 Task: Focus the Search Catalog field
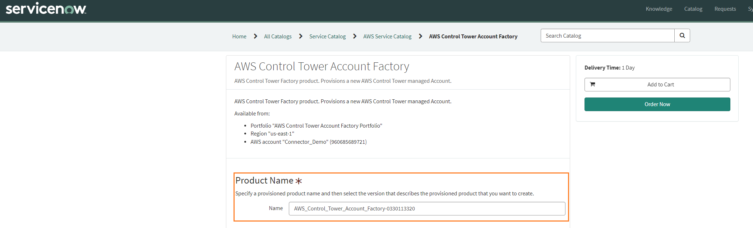[608, 35]
